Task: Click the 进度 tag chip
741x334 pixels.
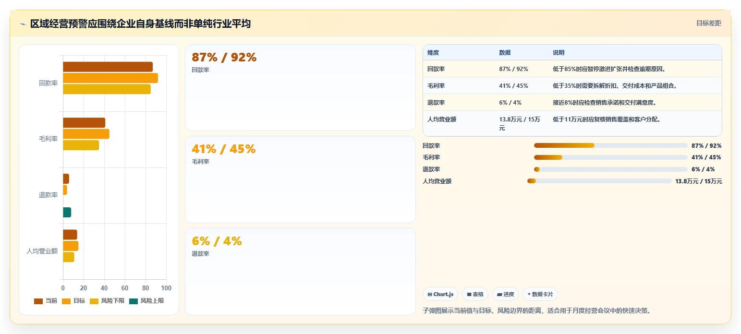Action: [505, 294]
